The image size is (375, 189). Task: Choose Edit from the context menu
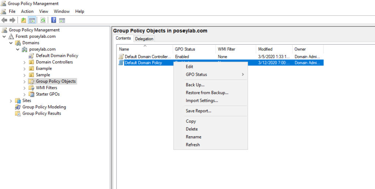point(211,67)
